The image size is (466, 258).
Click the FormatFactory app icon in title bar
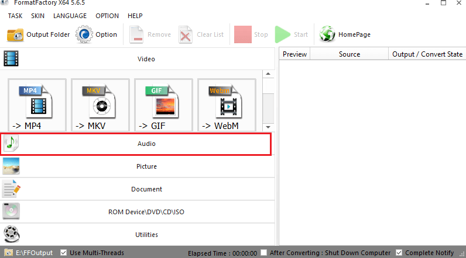[5, 2]
